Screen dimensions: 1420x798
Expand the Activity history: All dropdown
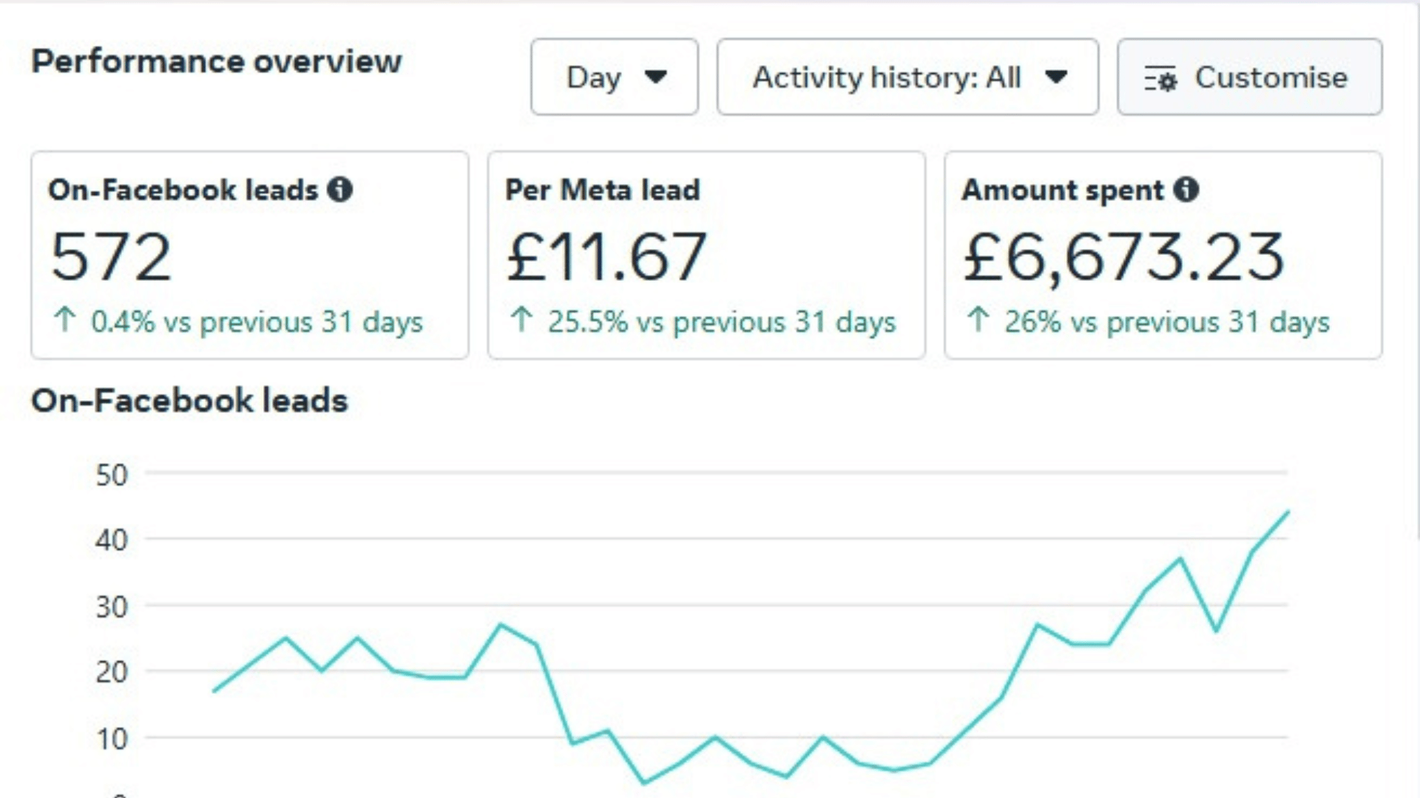pos(907,77)
